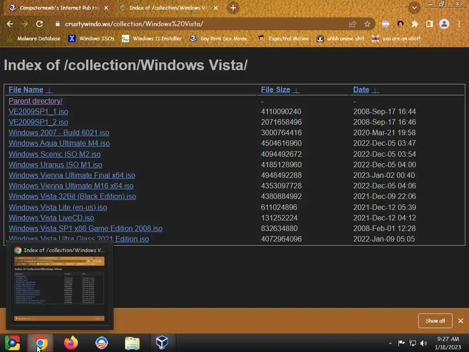This screenshot has height=352, width=469.
Task: Close the Computernewb's Internet Pub tab
Action: point(106,8)
